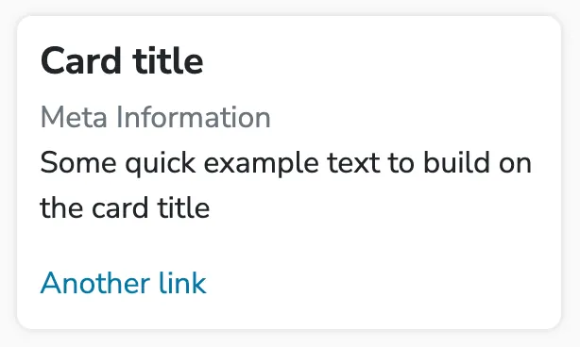Click the line 'the card title'

tap(125, 207)
